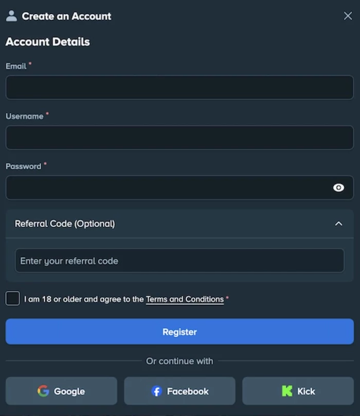Tick the 18 or older agreement checkbox

12,299
